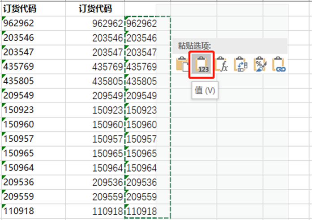Select copied-range cell 209536 in dashed border
This screenshot has height=220, width=312.
[x=148, y=182]
